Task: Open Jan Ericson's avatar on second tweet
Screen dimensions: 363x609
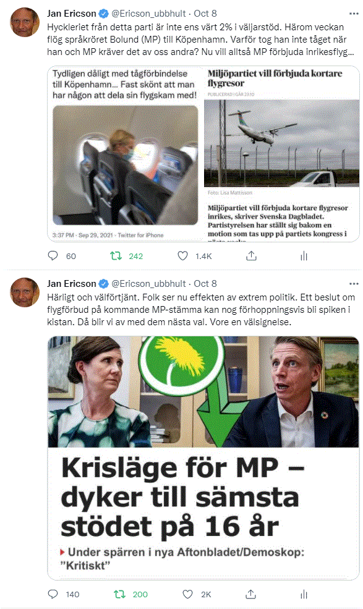Action: (25, 292)
